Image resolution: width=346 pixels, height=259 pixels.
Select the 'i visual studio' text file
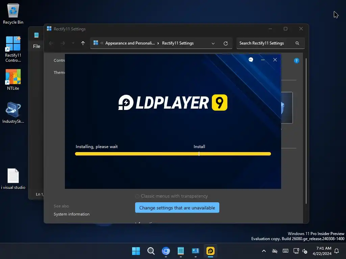point(13,179)
